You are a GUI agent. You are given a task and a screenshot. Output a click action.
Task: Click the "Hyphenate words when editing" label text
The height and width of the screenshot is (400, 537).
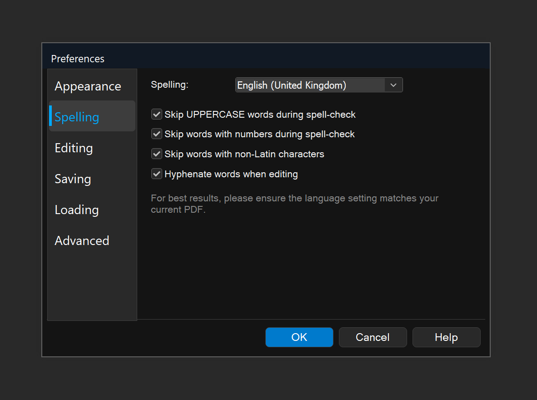231,174
